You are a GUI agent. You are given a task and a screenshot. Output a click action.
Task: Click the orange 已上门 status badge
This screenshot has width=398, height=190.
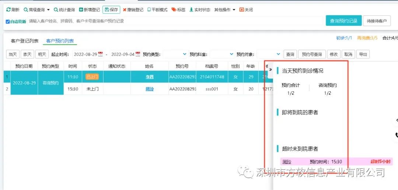[x=92, y=77]
